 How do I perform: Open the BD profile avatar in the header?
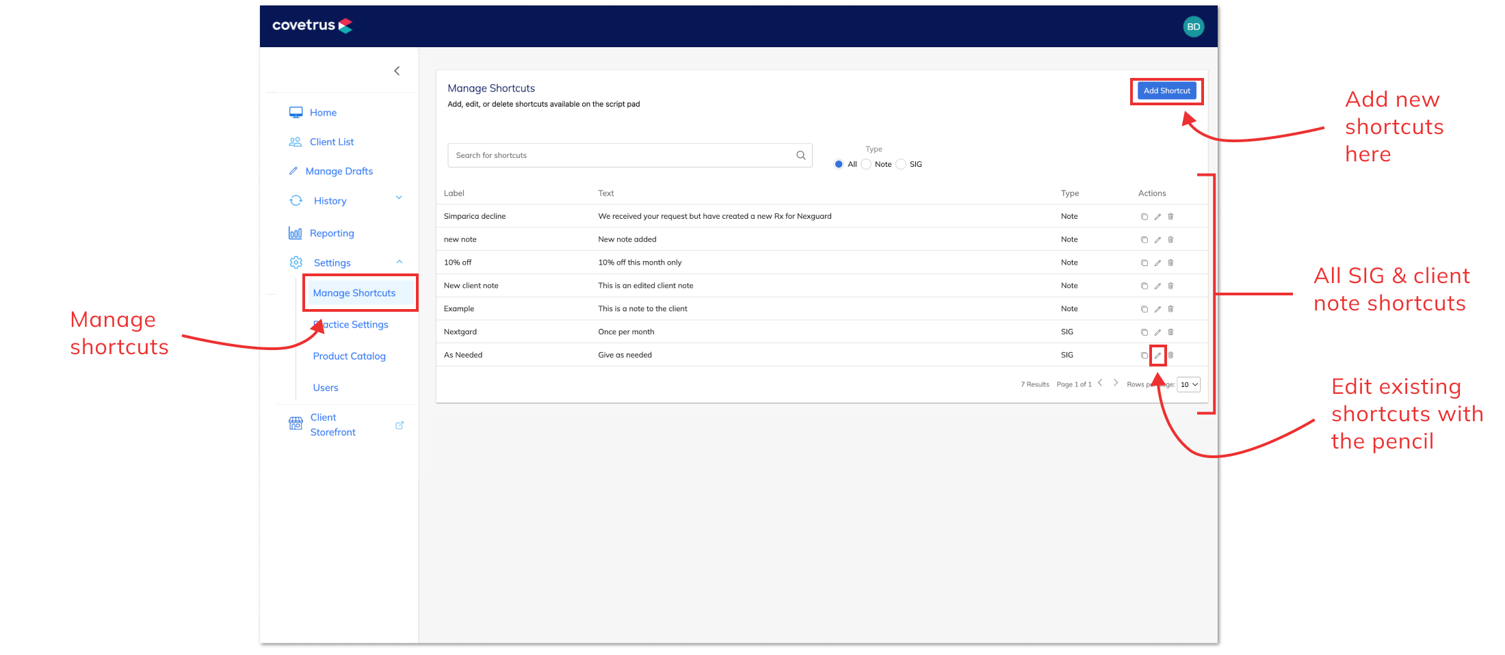(1194, 27)
